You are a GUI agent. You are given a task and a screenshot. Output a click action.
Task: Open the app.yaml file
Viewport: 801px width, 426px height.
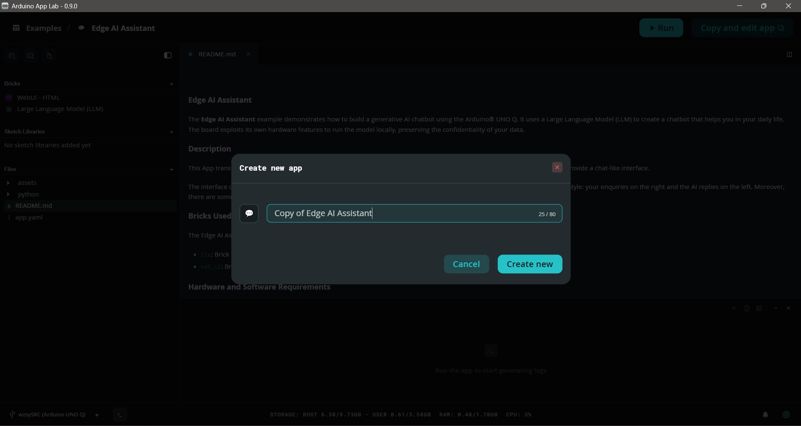29,217
